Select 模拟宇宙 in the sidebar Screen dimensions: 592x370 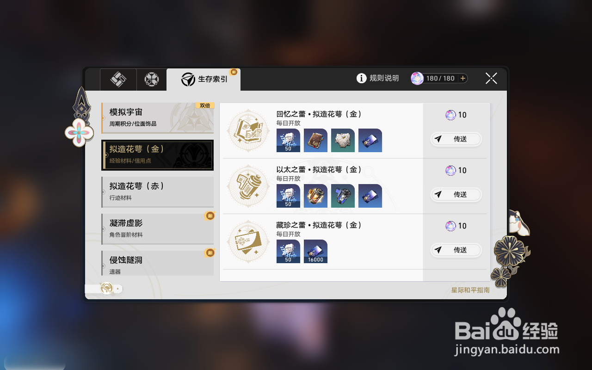point(158,118)
